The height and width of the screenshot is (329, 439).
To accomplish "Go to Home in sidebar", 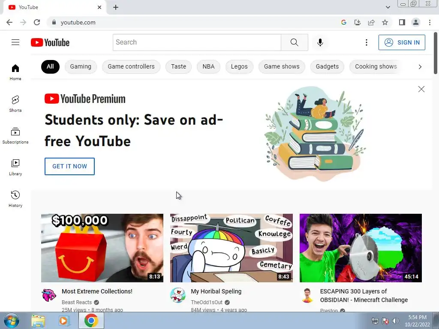I will point(15,72).
